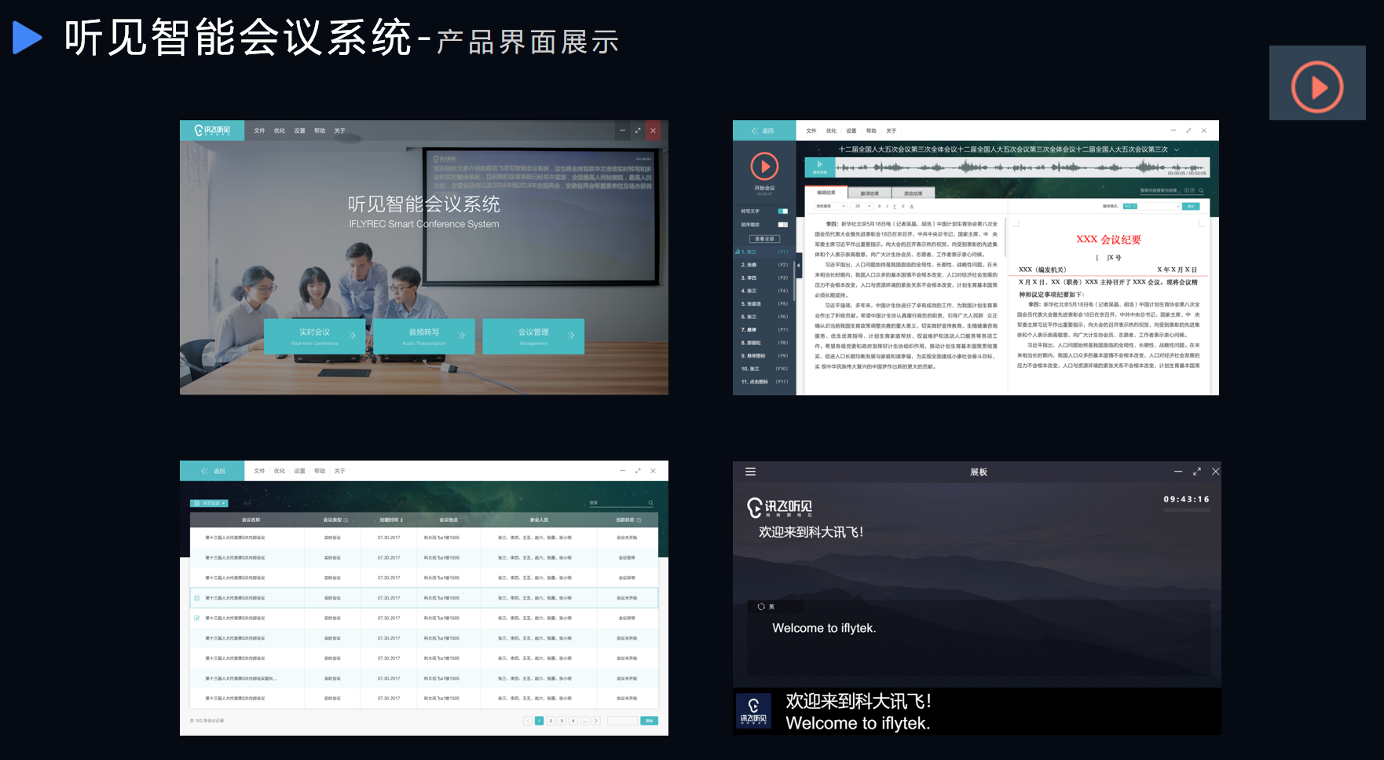
Task: Open the hamburger menu in 展板 window
Action: [750, 472]
